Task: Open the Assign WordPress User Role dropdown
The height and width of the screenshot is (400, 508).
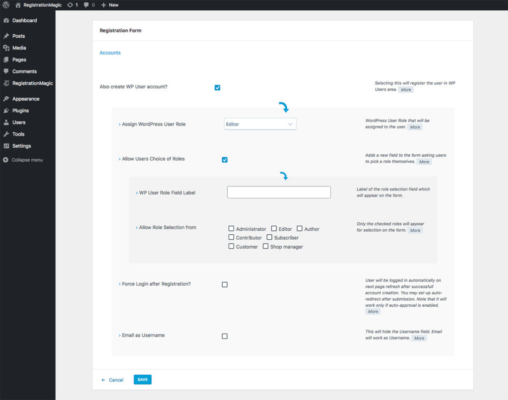Action: pyautogui.click(x=260, y=124)
